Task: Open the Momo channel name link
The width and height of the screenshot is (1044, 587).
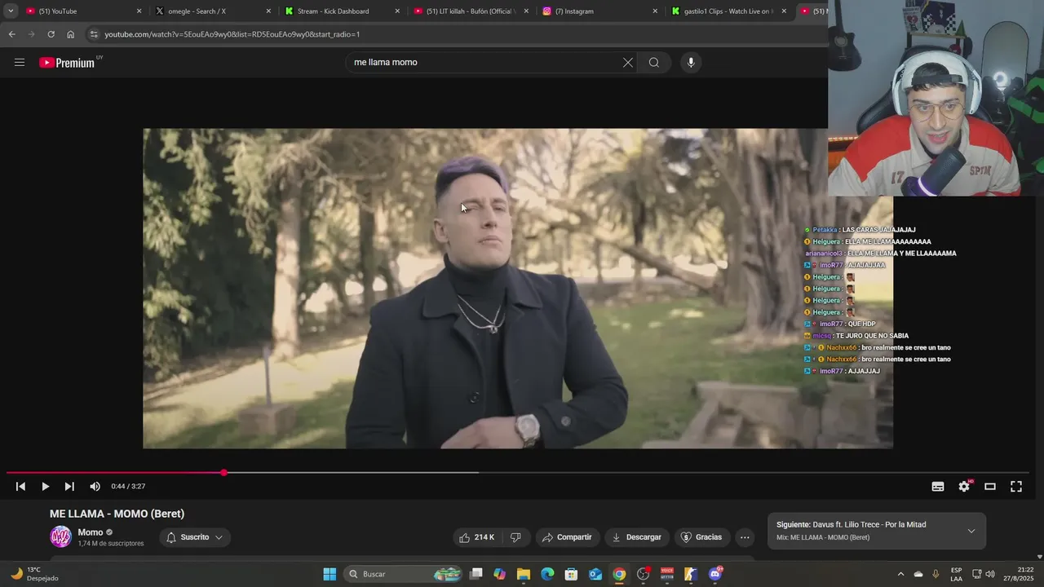Action: (91, 532)
